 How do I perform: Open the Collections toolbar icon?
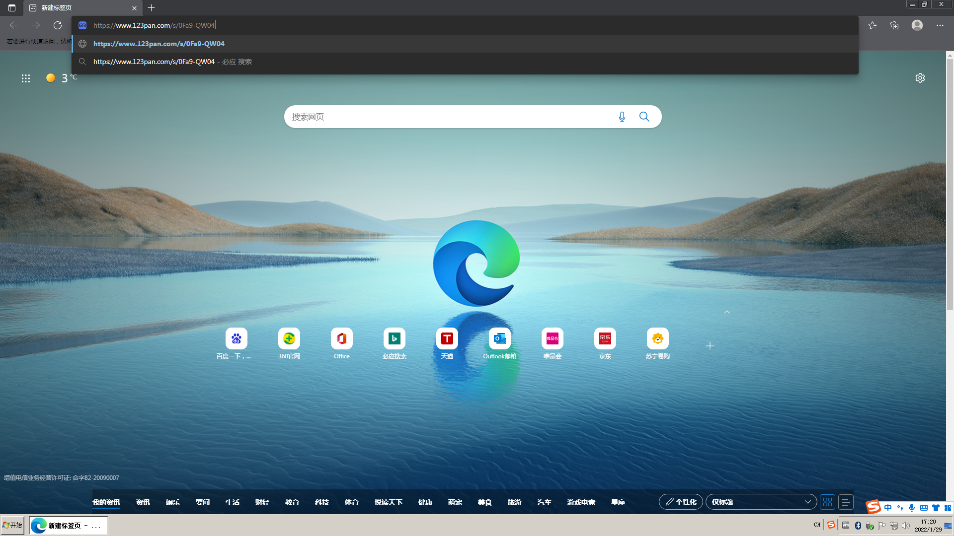click(894, 25)
